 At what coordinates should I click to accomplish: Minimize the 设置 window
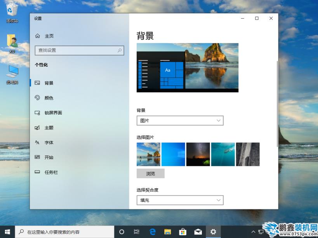pos(243,19)
